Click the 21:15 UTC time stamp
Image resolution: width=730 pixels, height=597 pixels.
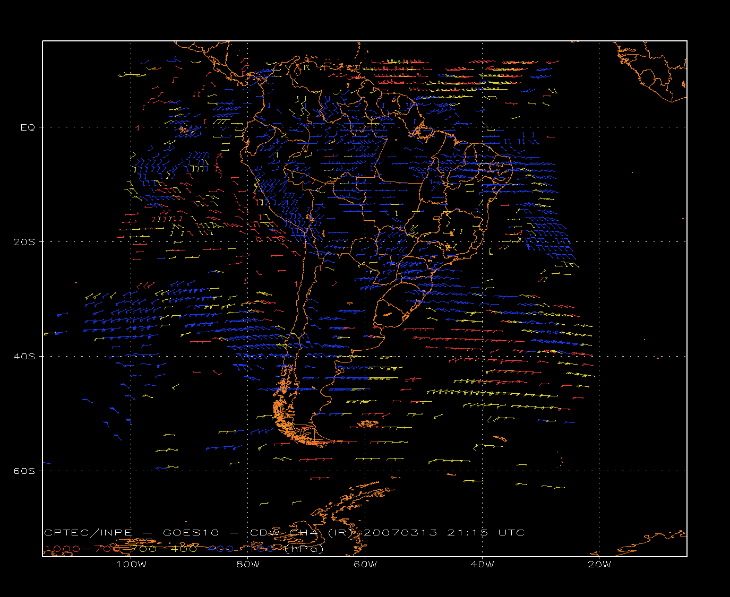point(486,532)
